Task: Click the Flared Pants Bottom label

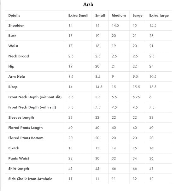Action: click(26, 138)
